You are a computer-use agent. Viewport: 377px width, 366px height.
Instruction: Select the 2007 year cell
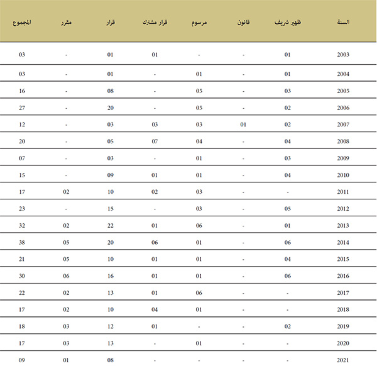343,125
